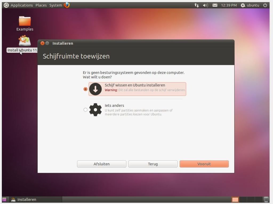273x204 pixels.
Task: Switch to the second workspace
Action: [x=243, y=199]
